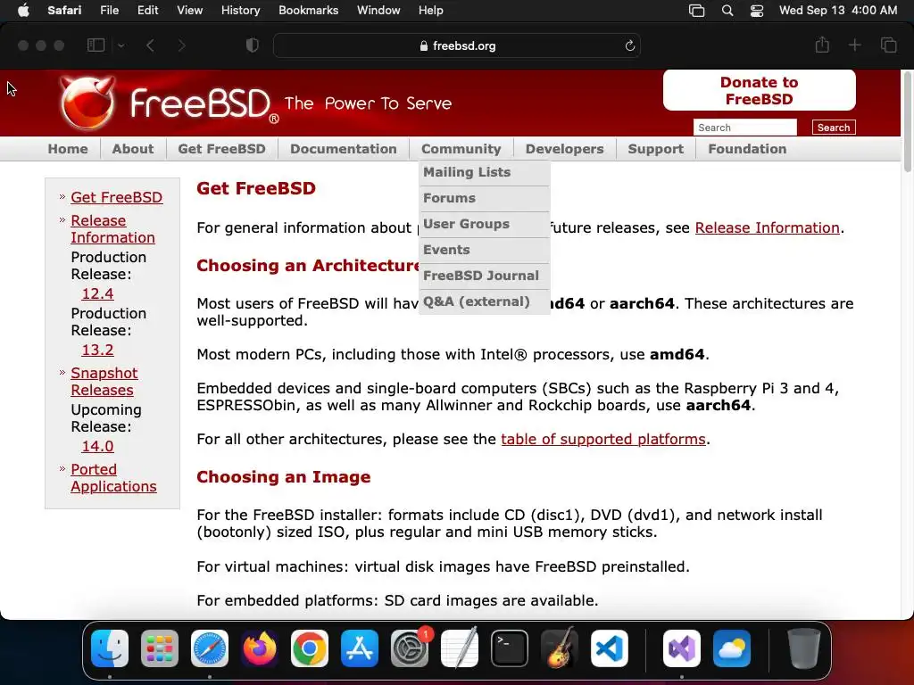This screenshot has width=914, height=685.
Task: Open Spotlight search icon in menu bar
Action: pyautogui.click(x=727, y=11)
